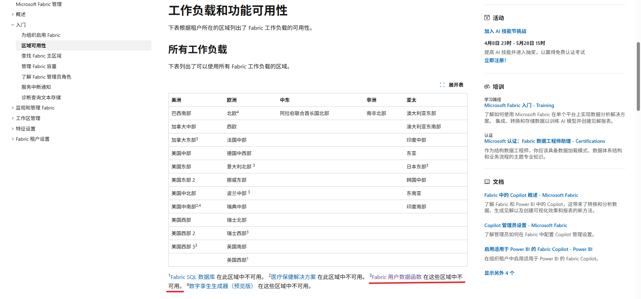Click the 所有工作负载 heading

(x=198, y=49)
